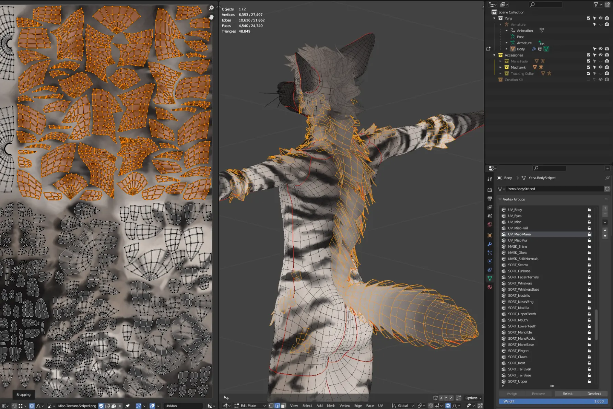Open the Scene properties tab

(x=490, y=216)
